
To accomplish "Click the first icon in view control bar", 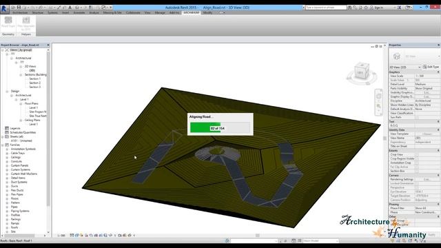I will tap(72, 236).
